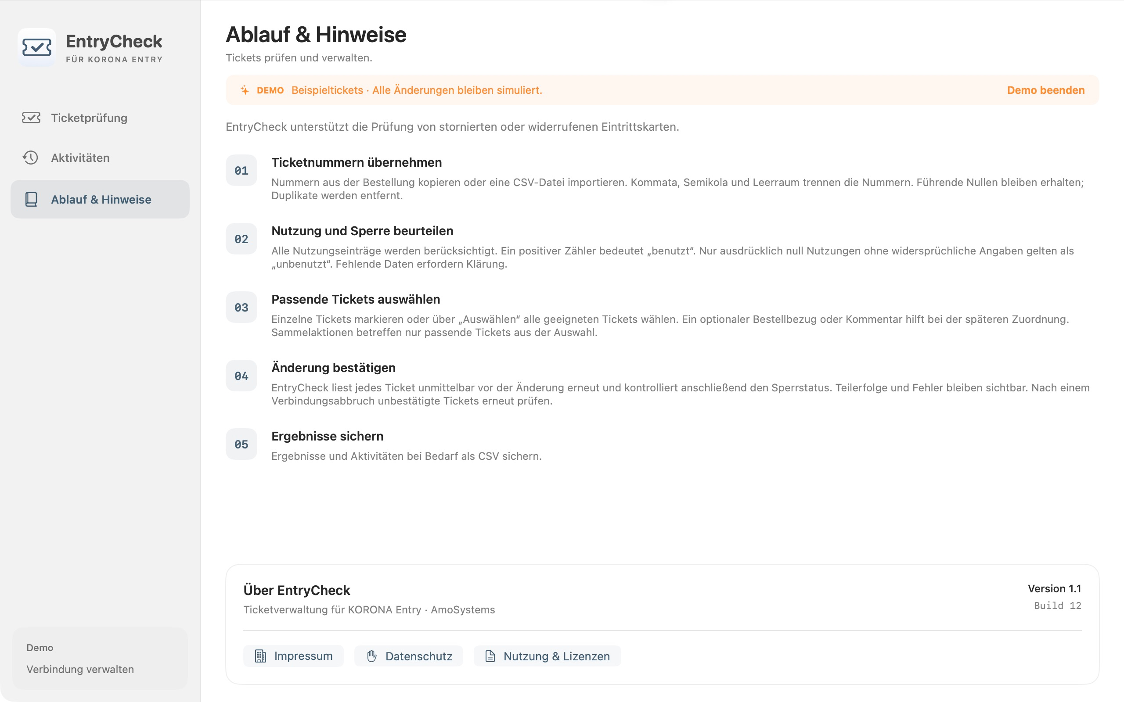Screen dimensions: 1124x702
Task: Click the 03 step number badge
Action: point(241,308)
